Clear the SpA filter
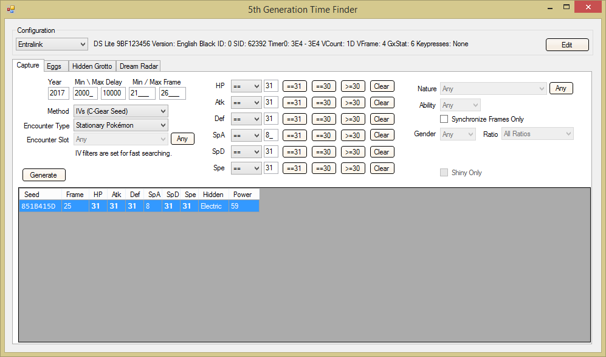Viewport: 606px width, 357px height. (x=382, y=136)
